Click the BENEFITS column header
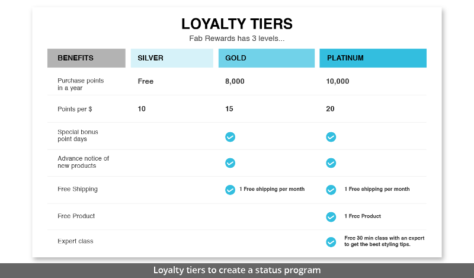The width and height of the screenshot is (474, 278). click(x=87, y=58)
